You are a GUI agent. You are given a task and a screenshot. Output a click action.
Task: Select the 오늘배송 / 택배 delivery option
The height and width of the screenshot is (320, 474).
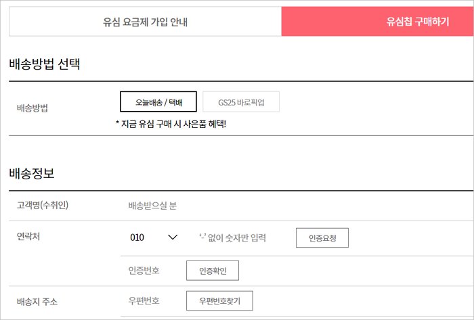click(x=158, y=101)
